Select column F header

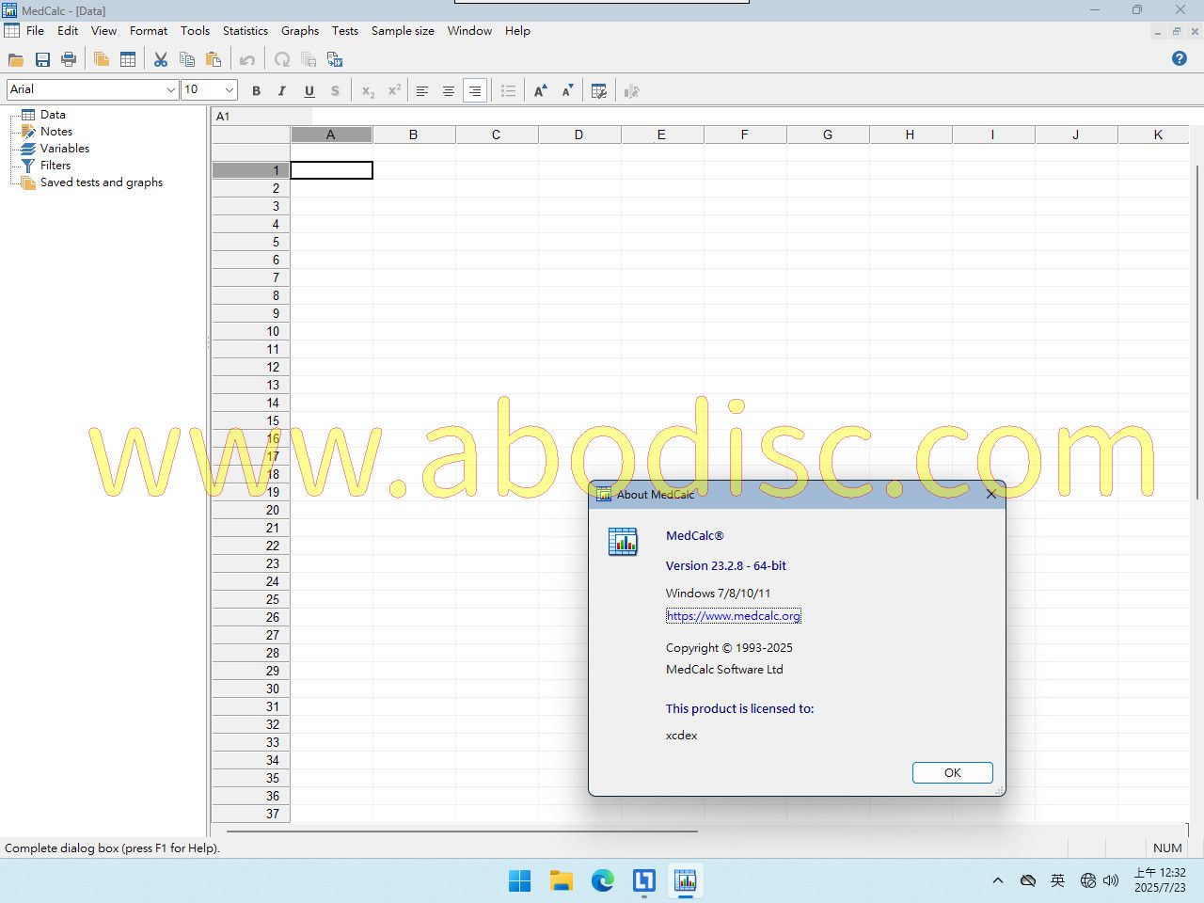pos(744,135)
